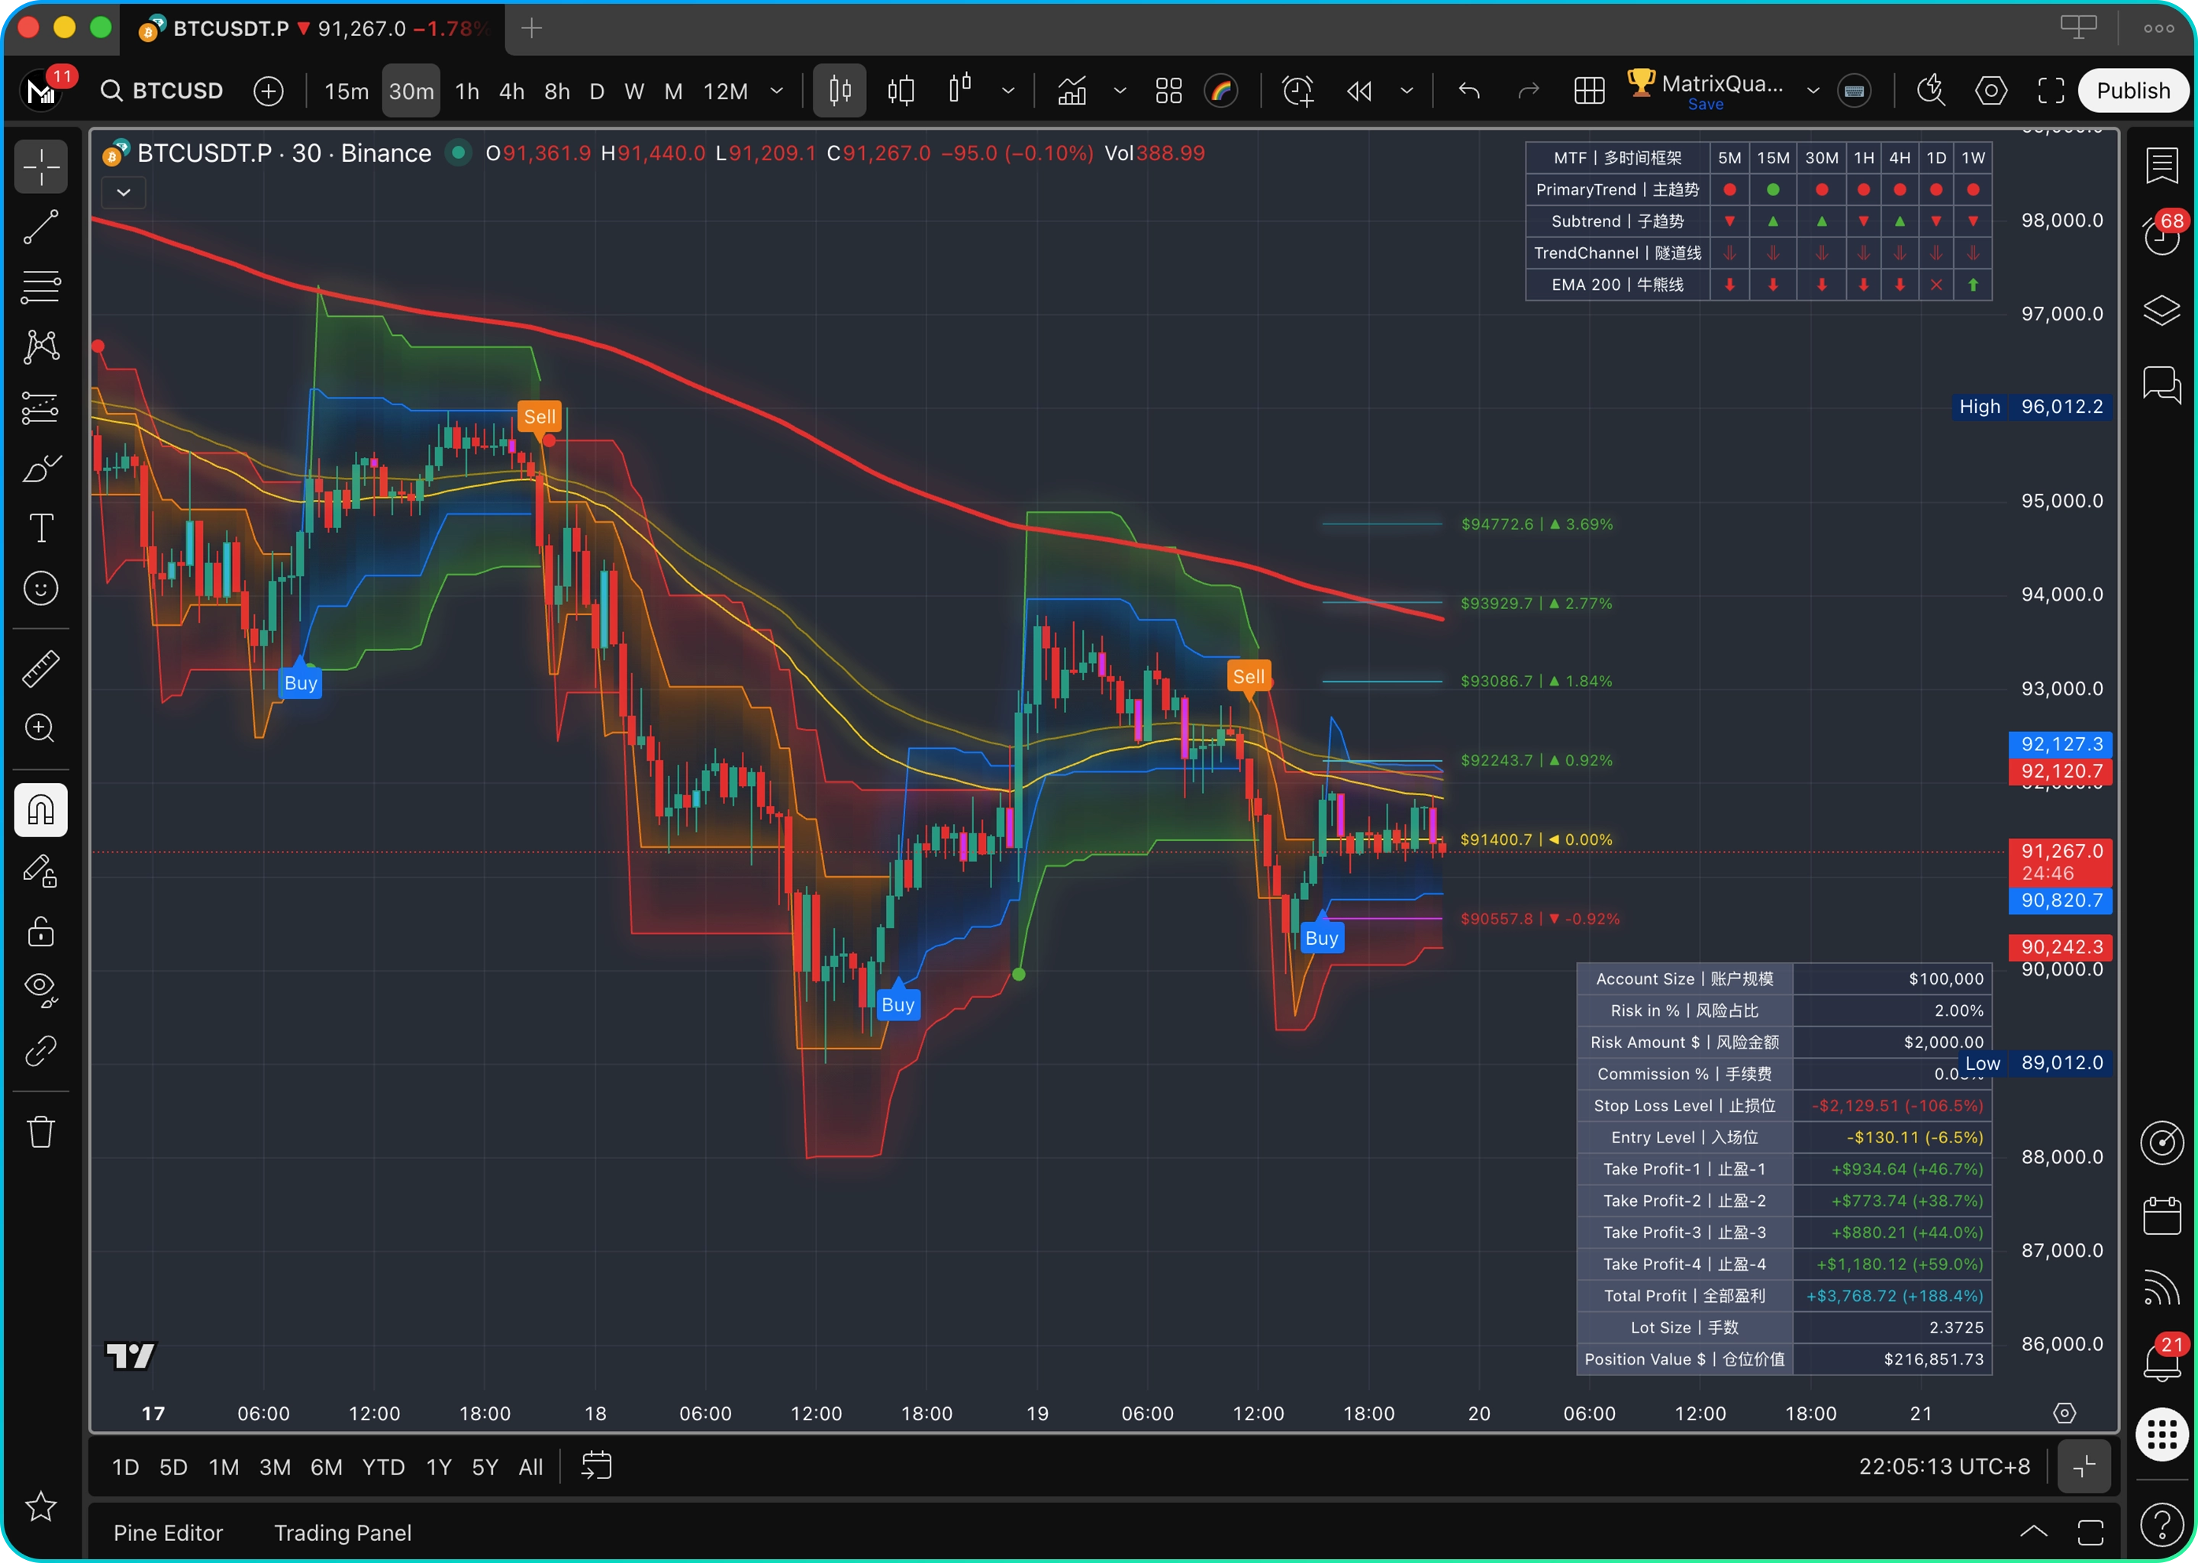Viewport: 2198px width, 1563px height.
Task: Collapse the indicator legend chevron under symbol
Action: (x=123, y=192)
